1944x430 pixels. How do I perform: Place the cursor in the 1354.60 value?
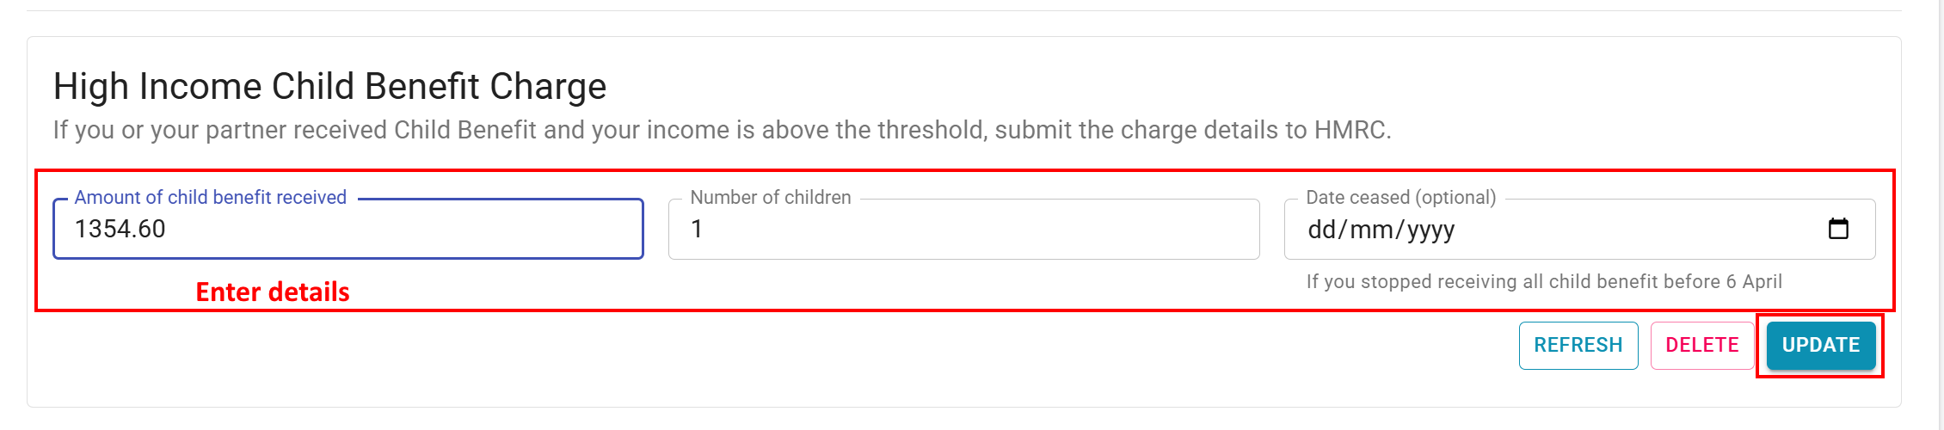(x=120, y=229)
